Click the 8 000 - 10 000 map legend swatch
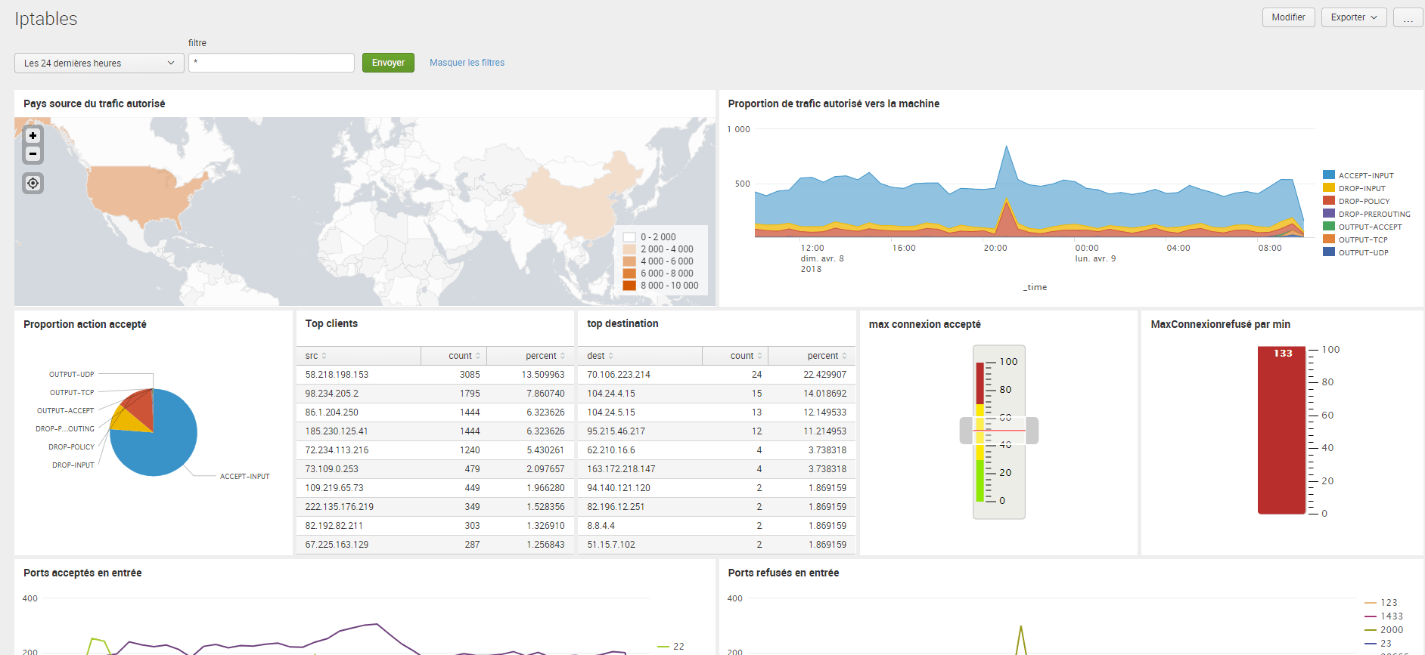 click(629, 286)
